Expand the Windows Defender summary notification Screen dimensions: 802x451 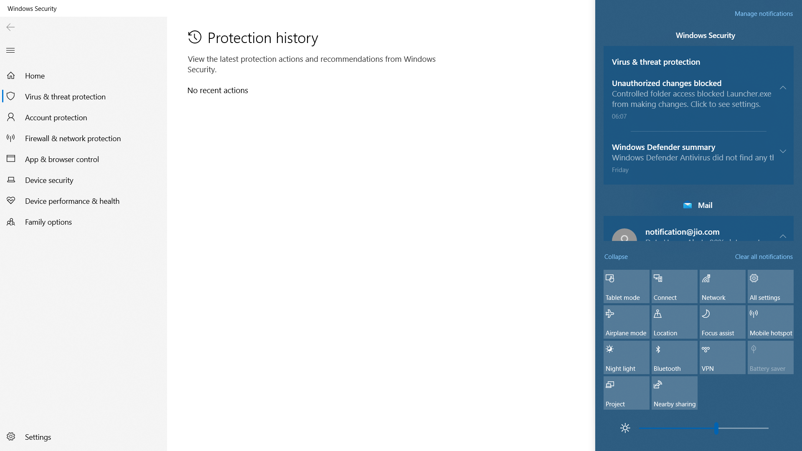coord(783,152)
